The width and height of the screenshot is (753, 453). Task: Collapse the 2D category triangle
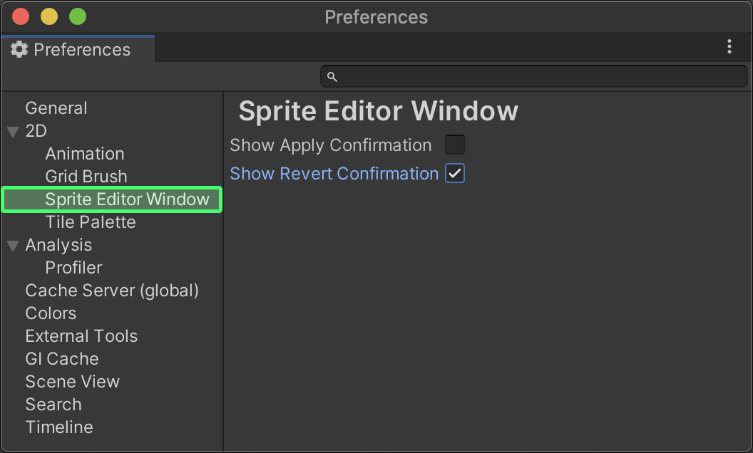(13, 132)
